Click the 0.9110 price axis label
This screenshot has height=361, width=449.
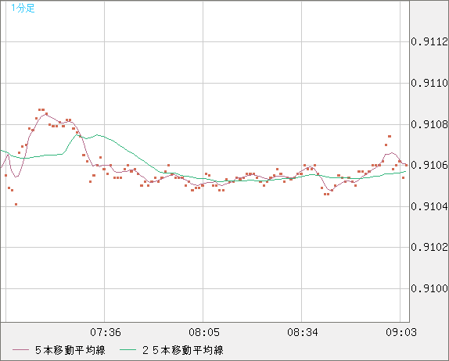pyautogui.click(x=429, y=83)
